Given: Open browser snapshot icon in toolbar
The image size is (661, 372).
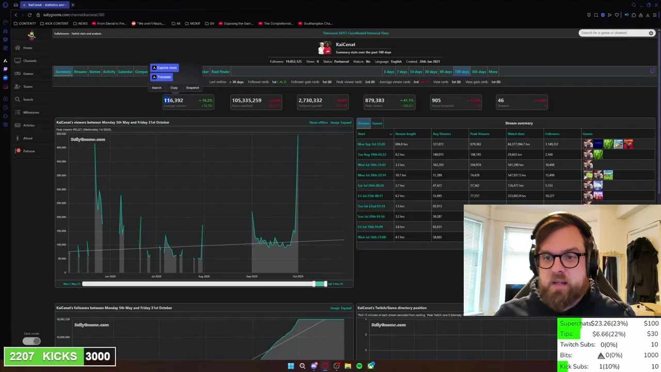Looking at the screenshot, I should tap(595, 15).
